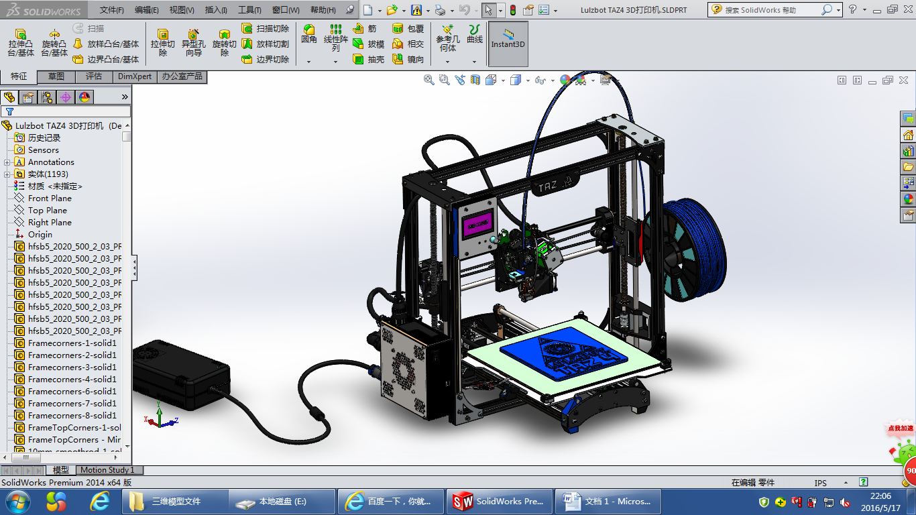
Task: Select the 抽壳 shell tool
Action: pyautogui.click(x=369, y=59)
